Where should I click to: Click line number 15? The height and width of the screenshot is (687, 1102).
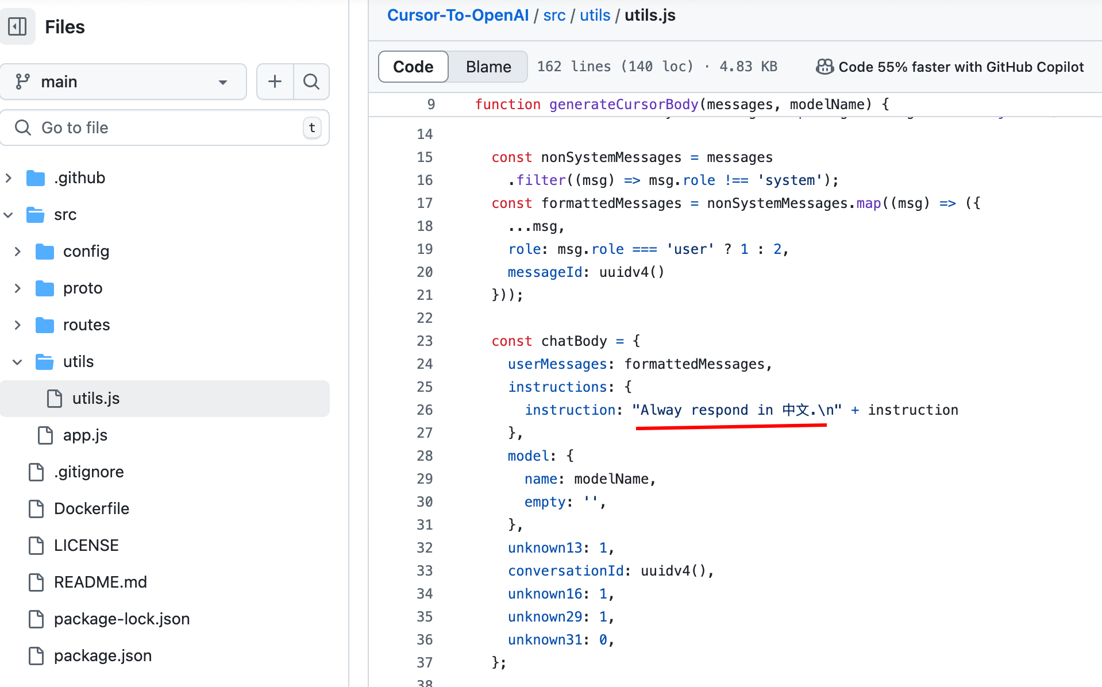tap(425, 157)
